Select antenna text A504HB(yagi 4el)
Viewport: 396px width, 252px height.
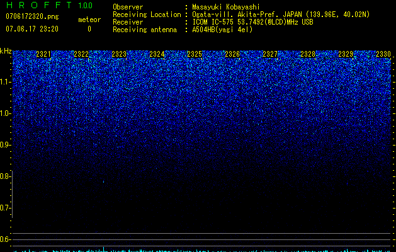coord(222,30)
